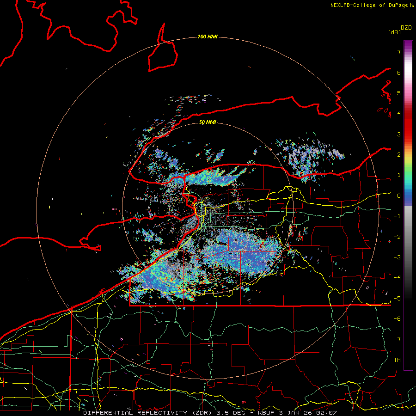
Task: Click the -3 value on color scale
Action: tap(397, 257)
